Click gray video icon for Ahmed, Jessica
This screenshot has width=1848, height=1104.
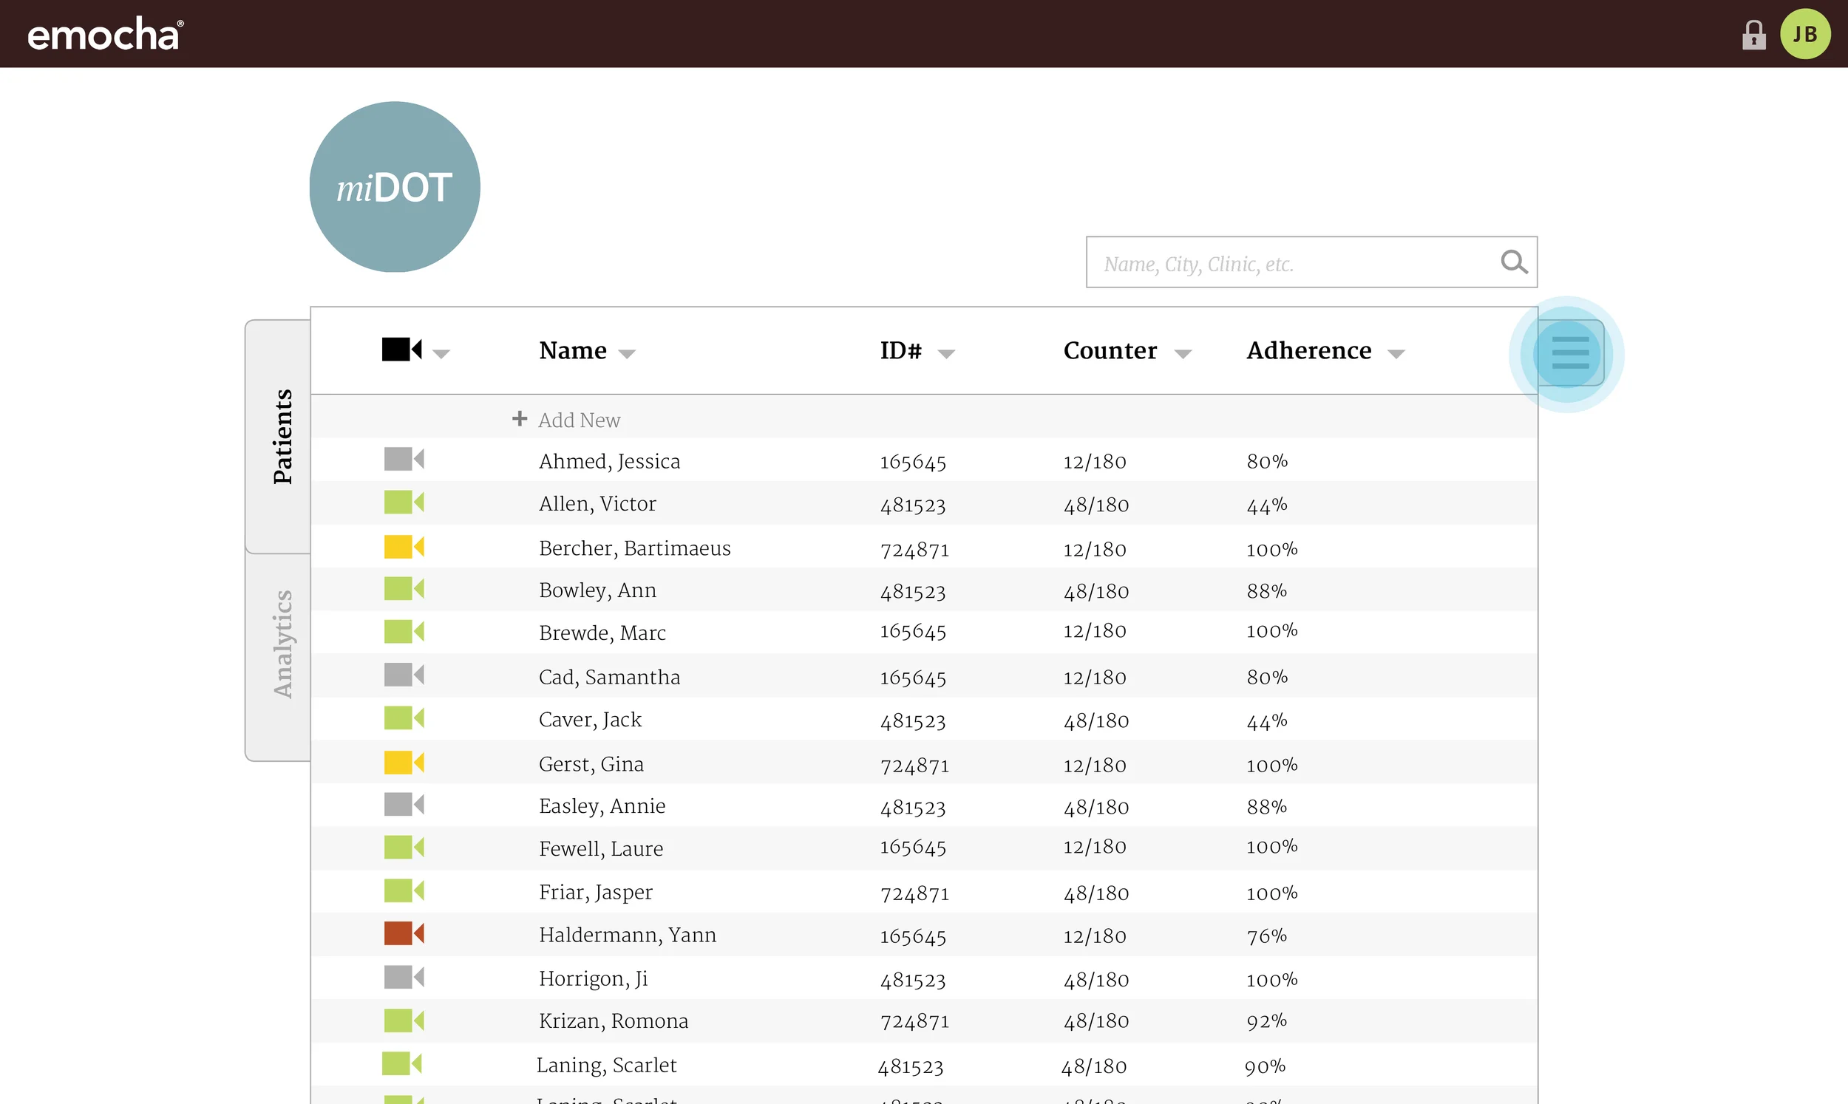pyautogui.click(x=403, y=459)
